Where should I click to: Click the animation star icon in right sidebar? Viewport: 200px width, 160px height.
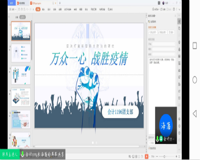(179, 21)
